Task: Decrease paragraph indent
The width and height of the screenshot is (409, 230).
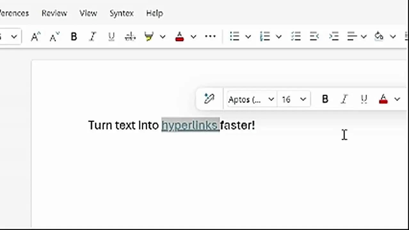Action: tap(315, 36)
